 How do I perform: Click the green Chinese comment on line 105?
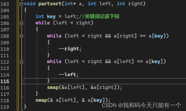[x=99, y=16]
